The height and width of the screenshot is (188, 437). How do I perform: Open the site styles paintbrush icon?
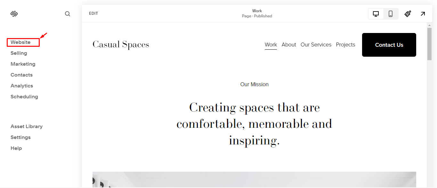407,13
